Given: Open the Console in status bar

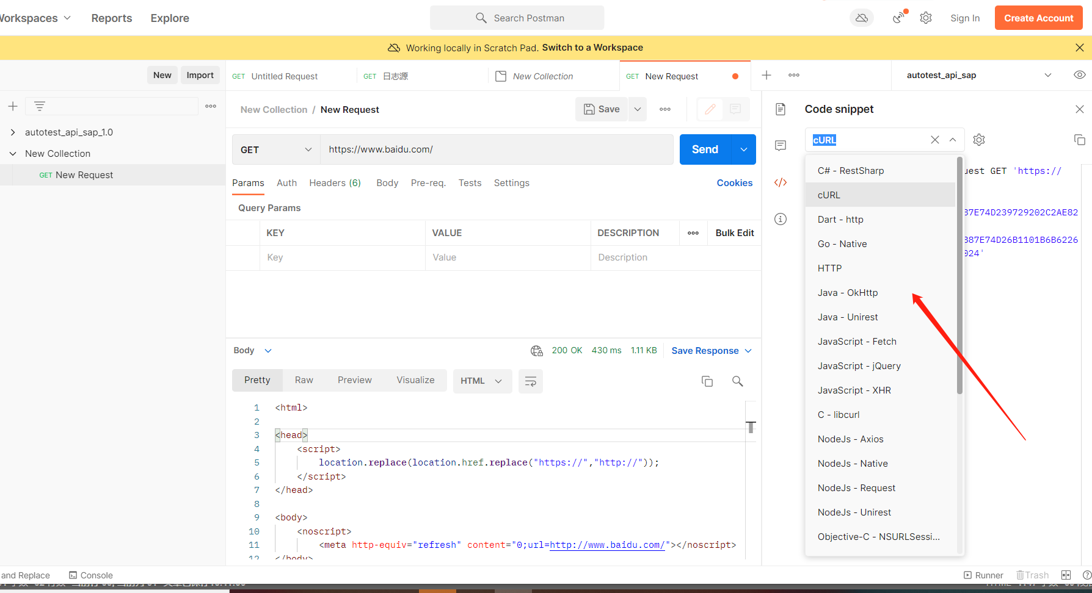Looking at the screenshot, I should coord(91,575).
